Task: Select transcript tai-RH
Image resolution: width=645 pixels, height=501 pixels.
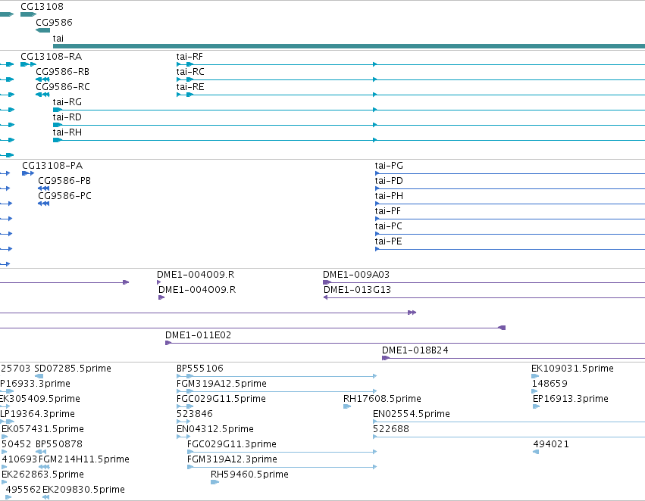Action: [67, 132]
